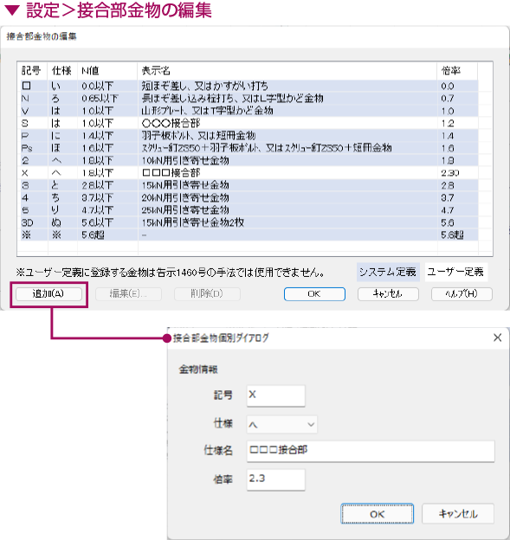Select the ○○○接合部 row
The image size is (510, 540).
(x=249, y=123)
